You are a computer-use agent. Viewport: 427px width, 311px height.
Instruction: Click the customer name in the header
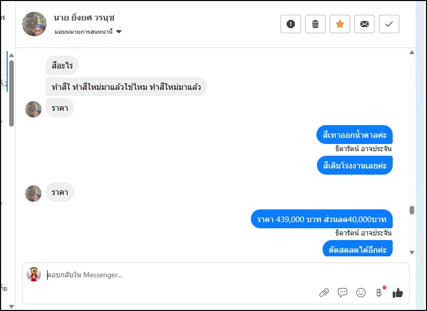(84, 17)
